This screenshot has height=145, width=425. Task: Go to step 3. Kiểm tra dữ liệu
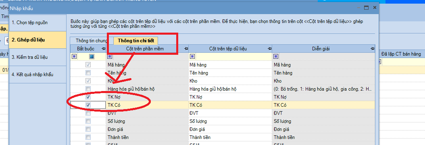coord(37,57)
